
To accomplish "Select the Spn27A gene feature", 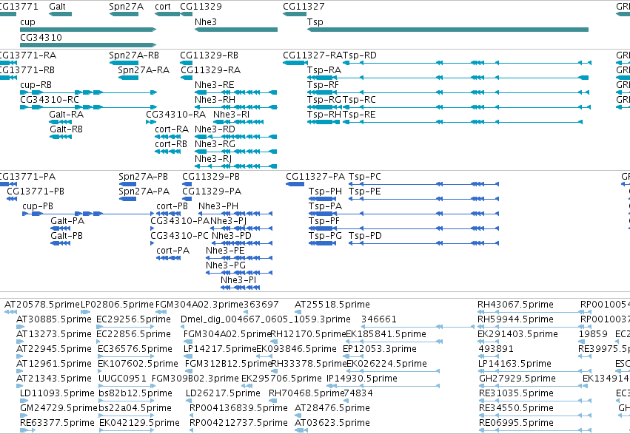I will coord(124,15).
